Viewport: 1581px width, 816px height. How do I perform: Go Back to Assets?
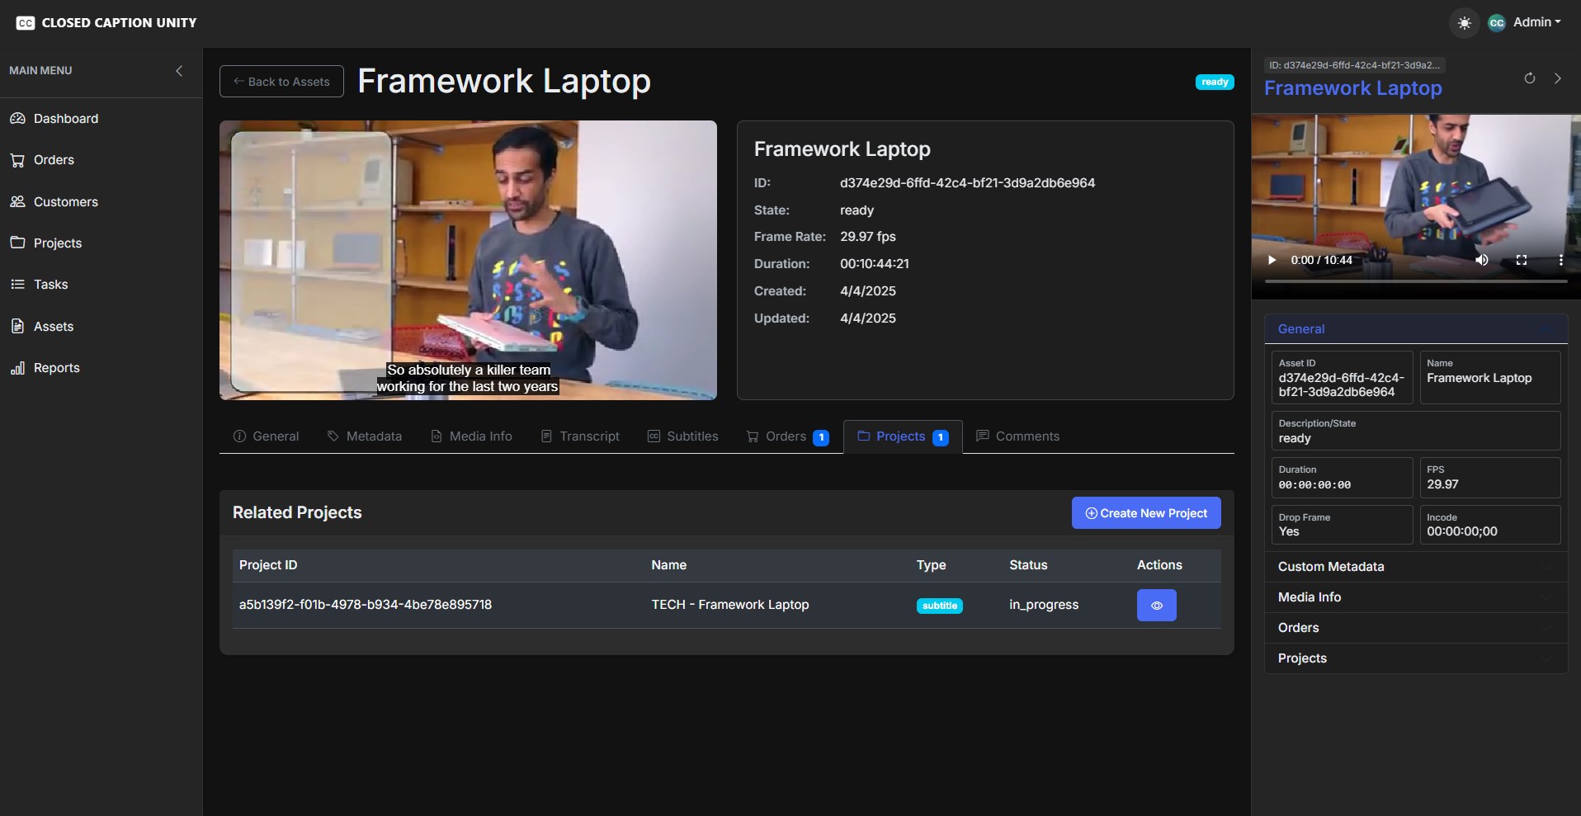click(281, 81)
